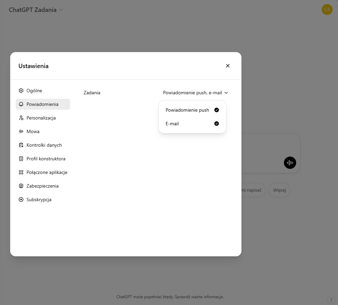Open the Subskrypcja tab
This screenshot has height=305, width=338.
pyautogui.click(x=43, y=199)
